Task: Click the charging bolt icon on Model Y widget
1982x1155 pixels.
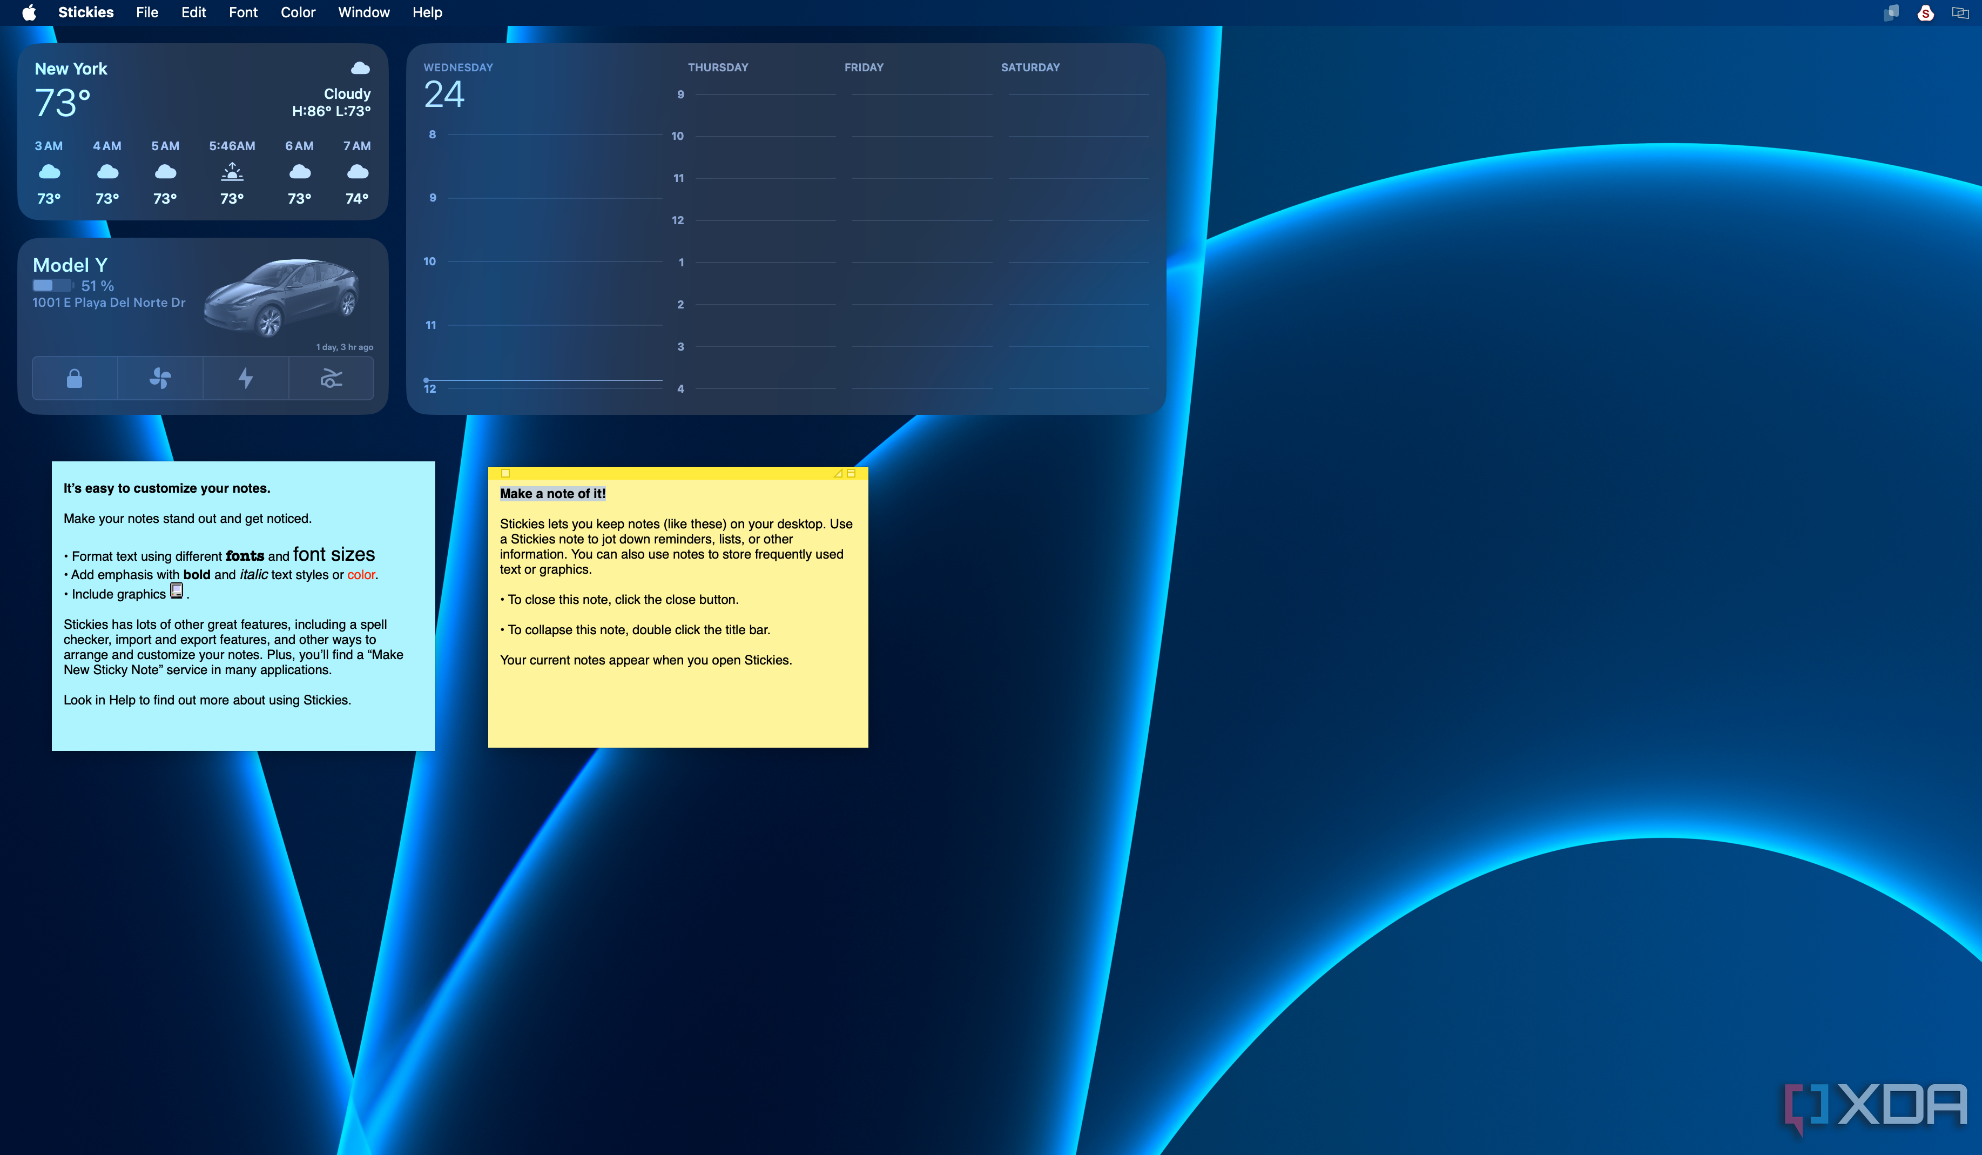Action: [x=246, y=378]
